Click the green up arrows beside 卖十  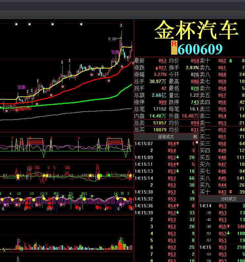point(230,61)
